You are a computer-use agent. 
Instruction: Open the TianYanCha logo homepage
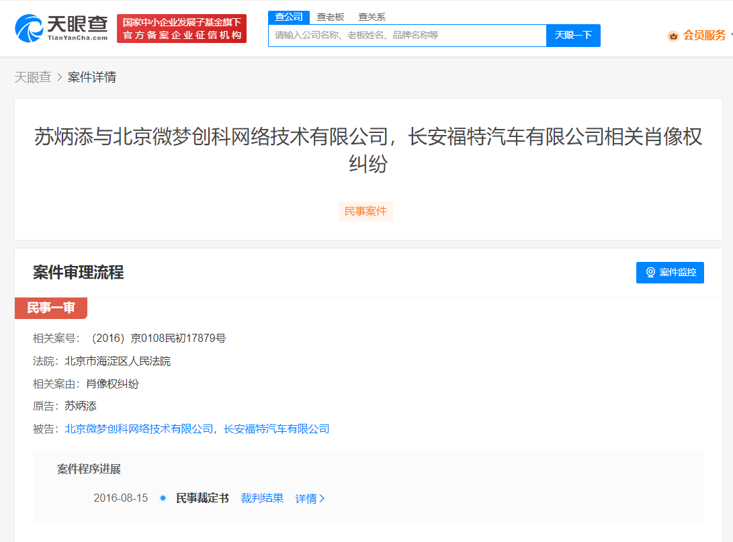61,28
